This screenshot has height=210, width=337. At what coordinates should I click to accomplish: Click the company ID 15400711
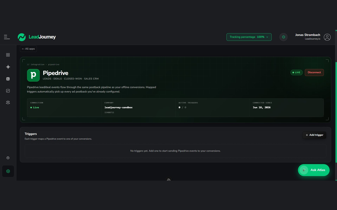109,112
